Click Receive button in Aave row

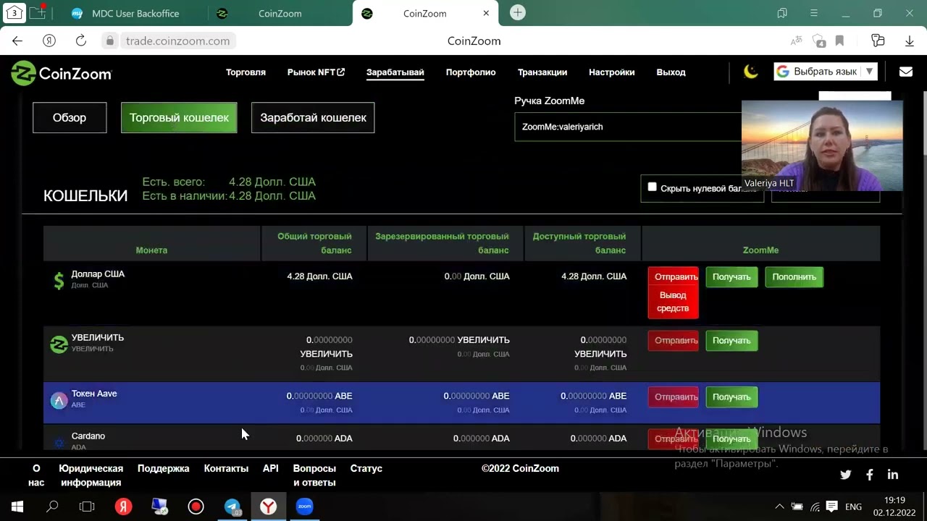pos(731,397)
